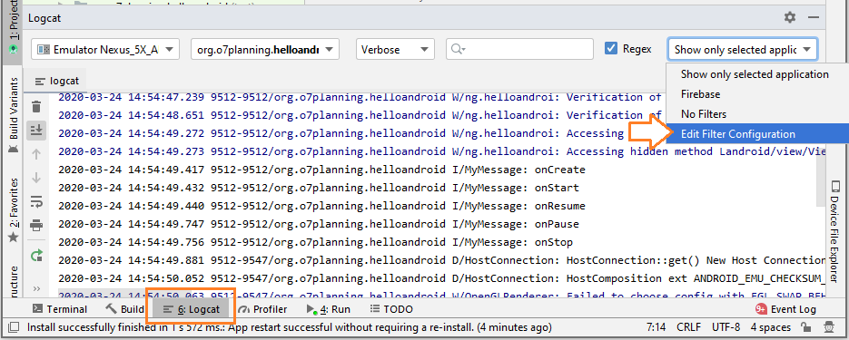Open the Emulator Nexus_5X device dropdown
Viewport: 849px width, 340px height.
105,49
